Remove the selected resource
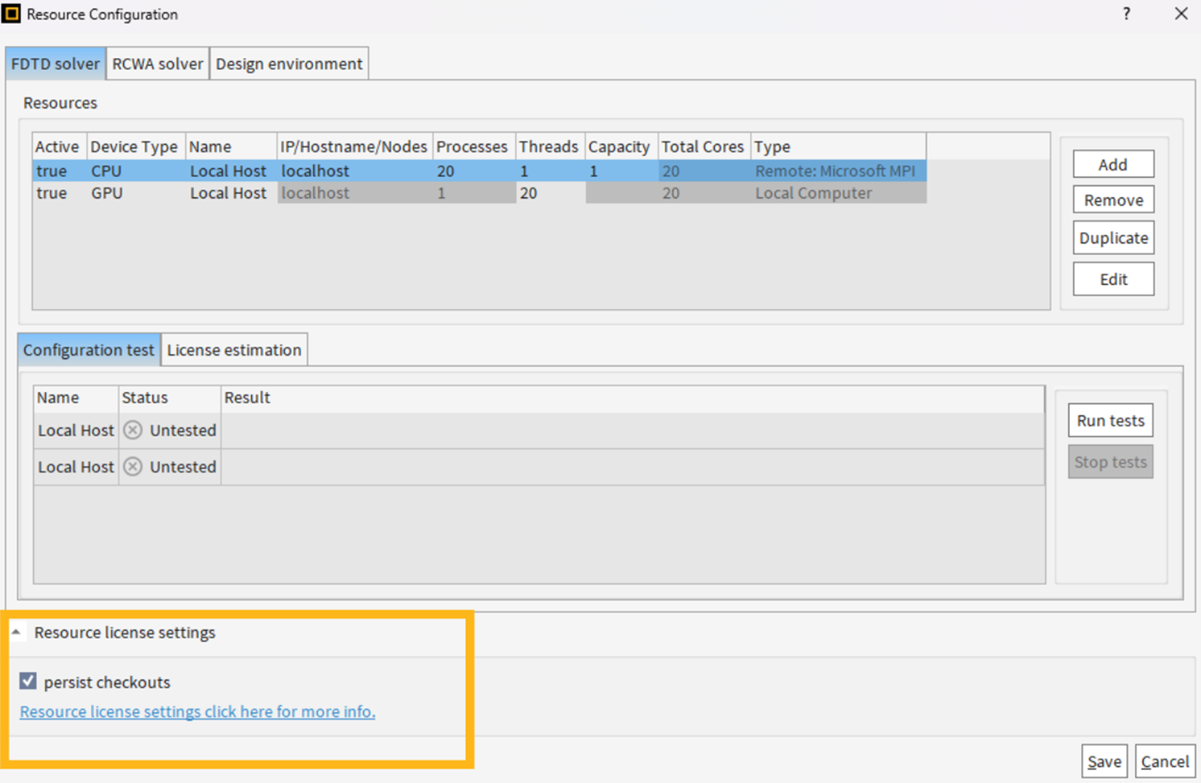1201x783 pixels. pyautogui.click(x=1112, y=200)
